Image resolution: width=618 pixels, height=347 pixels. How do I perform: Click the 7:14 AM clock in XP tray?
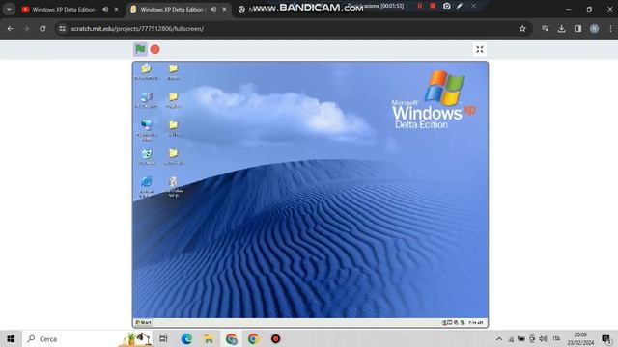(x=476, y=323)
